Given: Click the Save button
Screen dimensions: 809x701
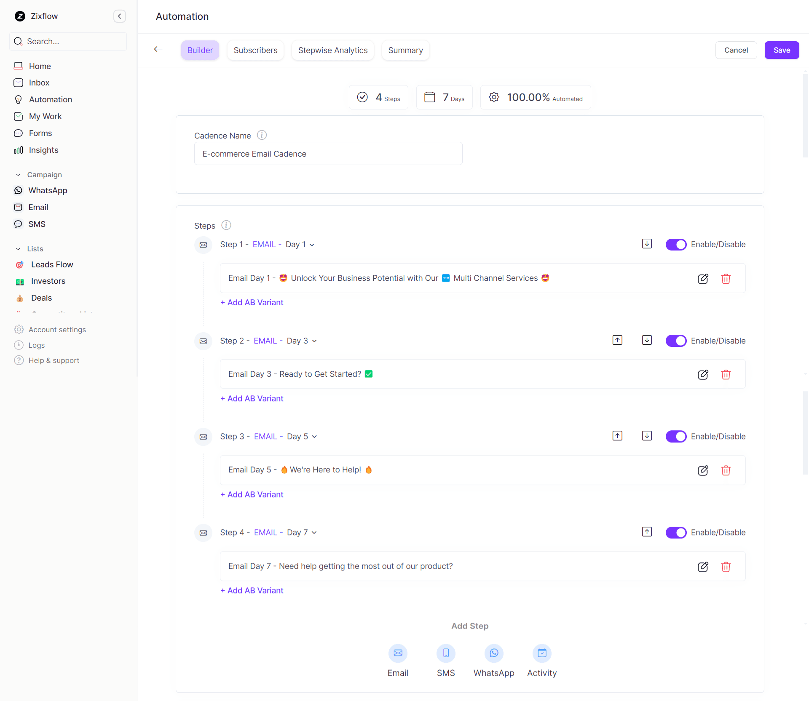Looking at the screenshot, I should click(x=782, y=50).
